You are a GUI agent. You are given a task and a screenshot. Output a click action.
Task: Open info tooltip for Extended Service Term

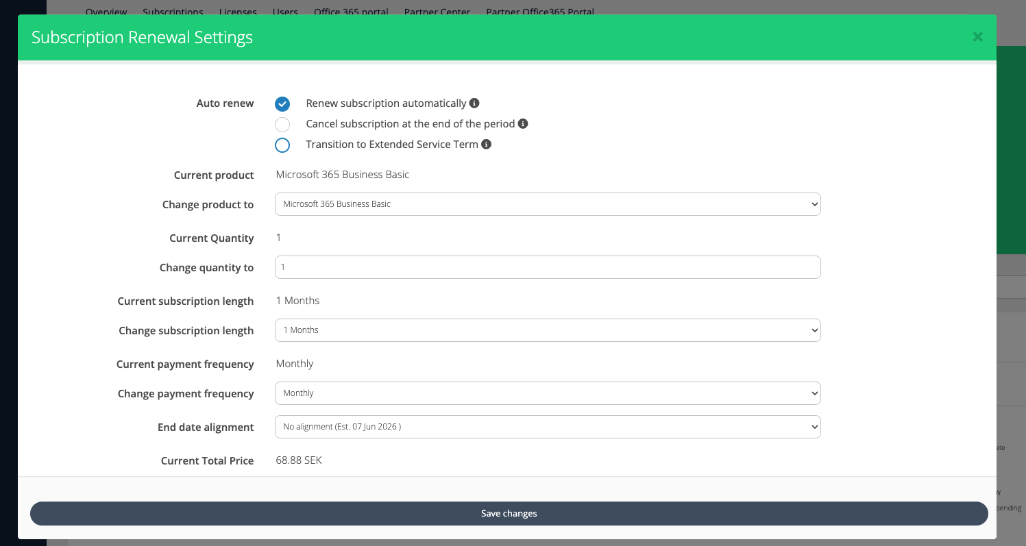pos(487,145)
